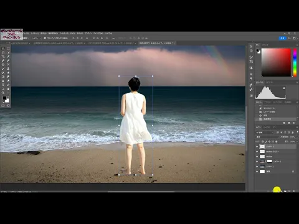The width and height of the screenshot is (299, 224).
Task: Open the レイヤー menu in menu bar
Action: tap(35, 34)
